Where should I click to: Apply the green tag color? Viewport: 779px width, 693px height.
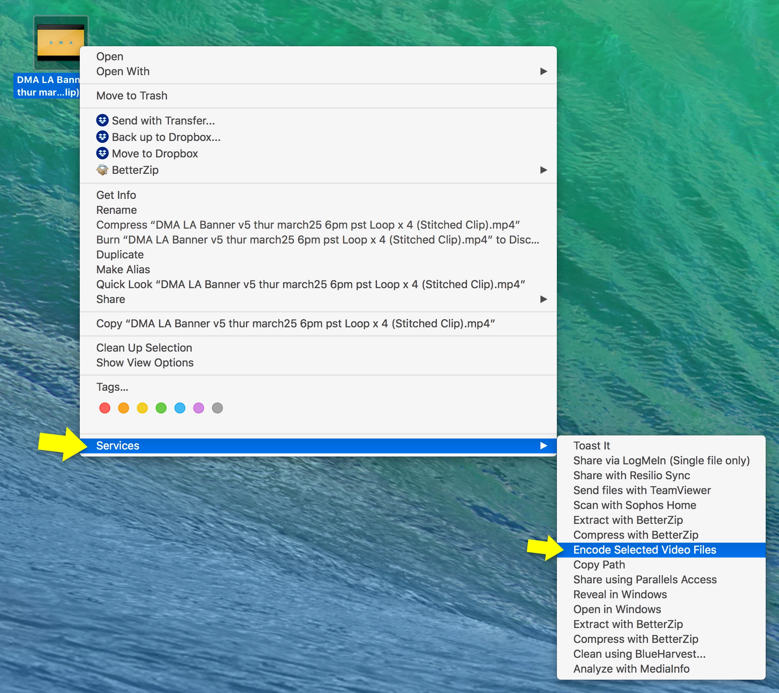pos(161,408)
